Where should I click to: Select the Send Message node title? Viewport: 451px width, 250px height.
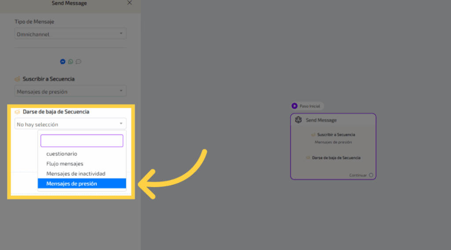tap(321, 120)
